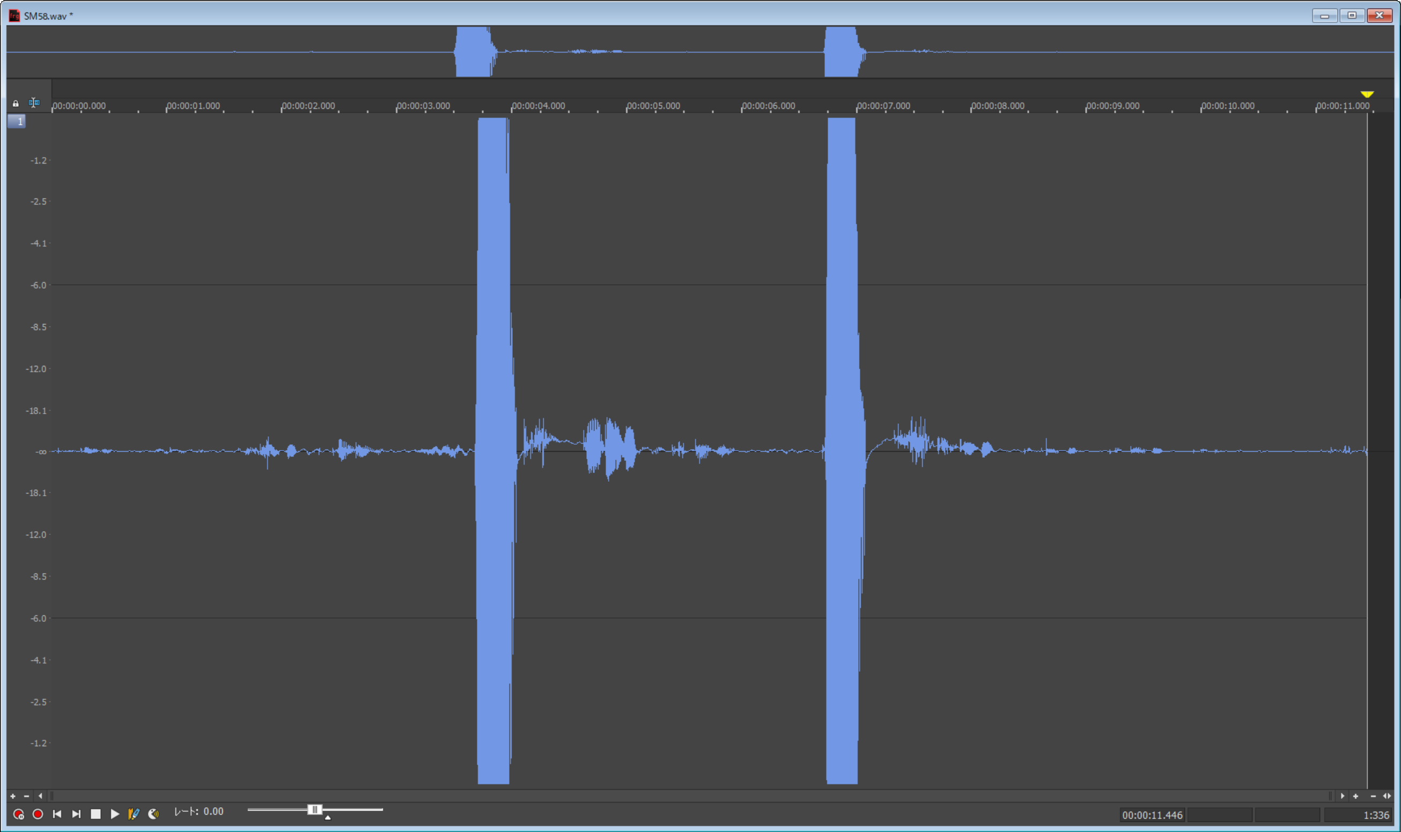Screen dimensions: 1401x832
Task: Minimize the SM58.wav window
Action: [x=1325, y=16]
